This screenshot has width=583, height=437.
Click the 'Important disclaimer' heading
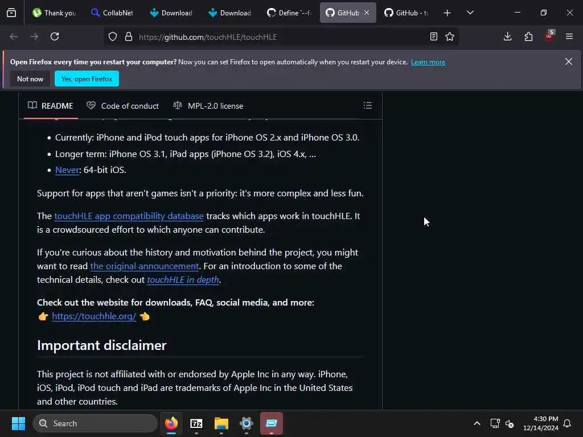101,345
